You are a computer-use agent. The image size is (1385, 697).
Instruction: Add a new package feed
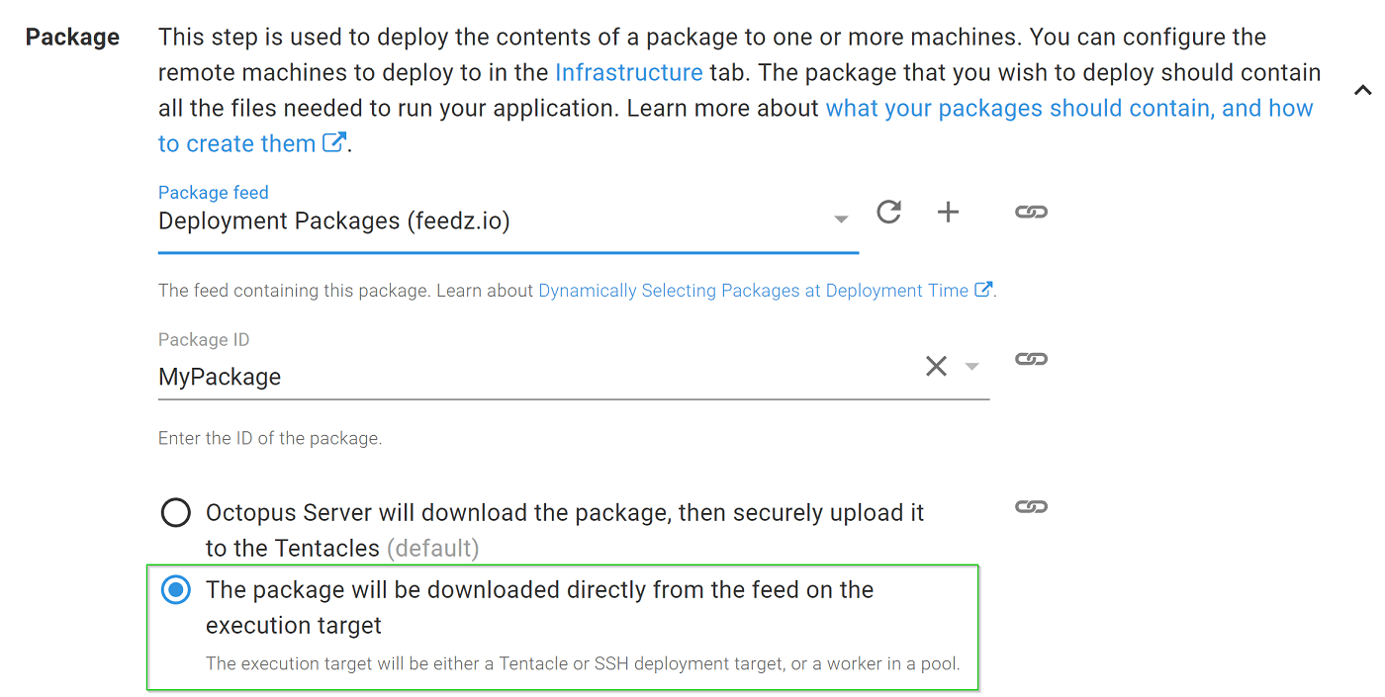(948, 212)
